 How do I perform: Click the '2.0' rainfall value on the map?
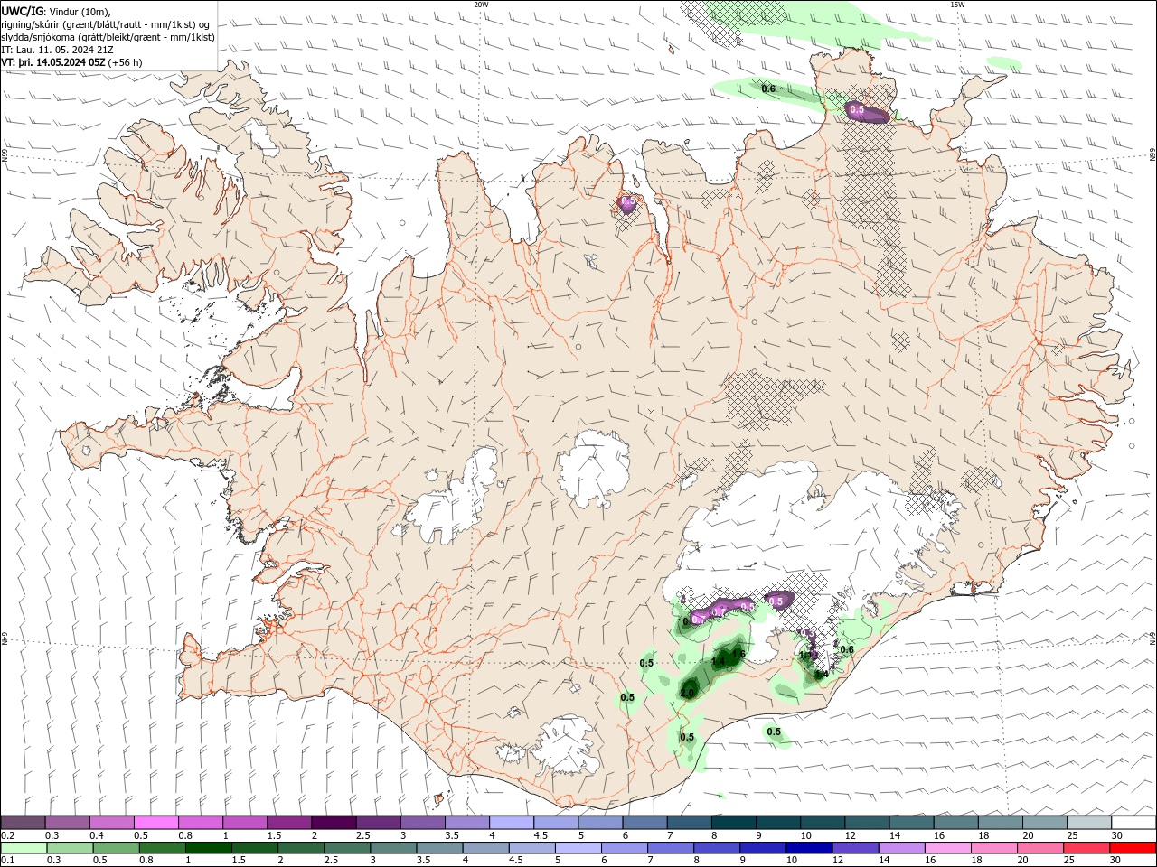pyautogui.click(x=687, y=693)
